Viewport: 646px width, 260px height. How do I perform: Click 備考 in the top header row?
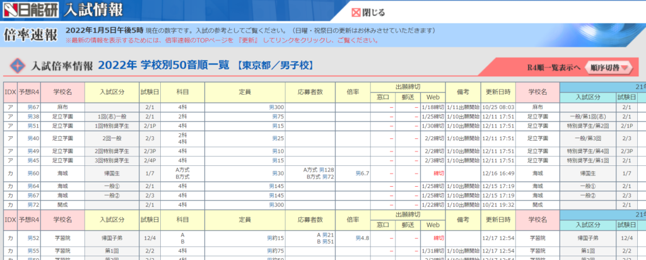[x=463, y=92]
